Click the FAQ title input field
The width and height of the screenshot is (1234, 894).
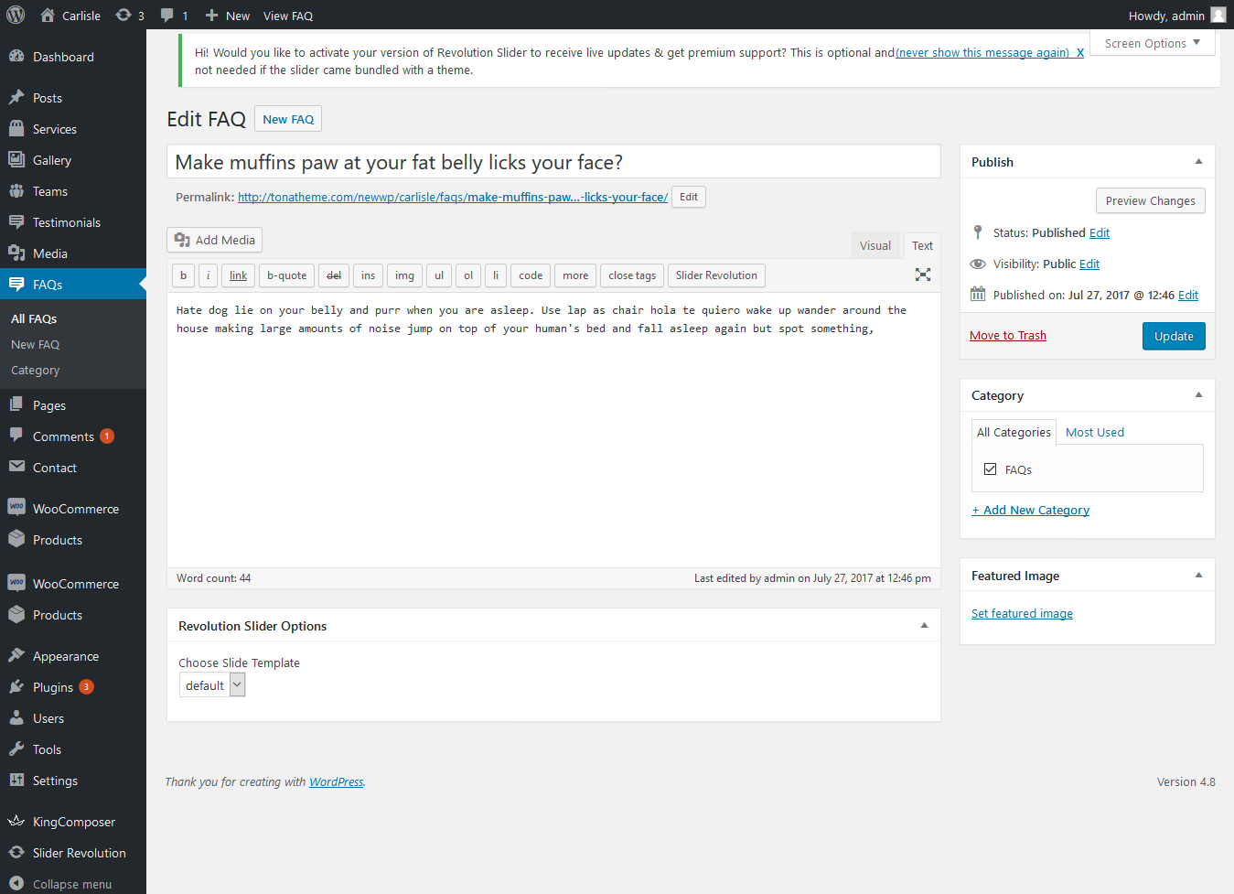click(553, 162)
